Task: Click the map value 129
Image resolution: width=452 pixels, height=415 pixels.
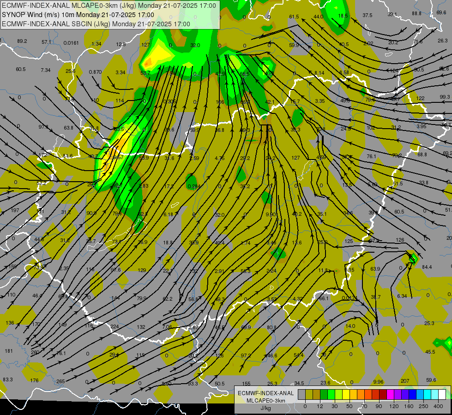Action: pos(142,270)
